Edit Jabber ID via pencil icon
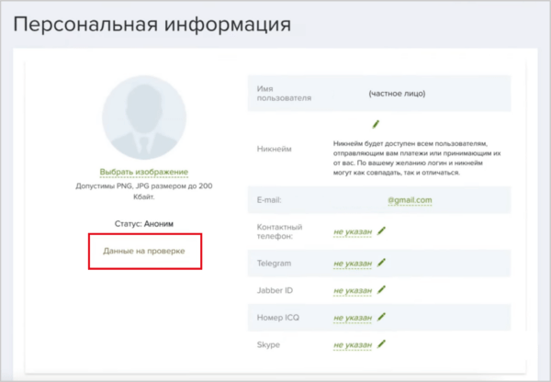This screenshot has width=551, height=382. (381, 289)
